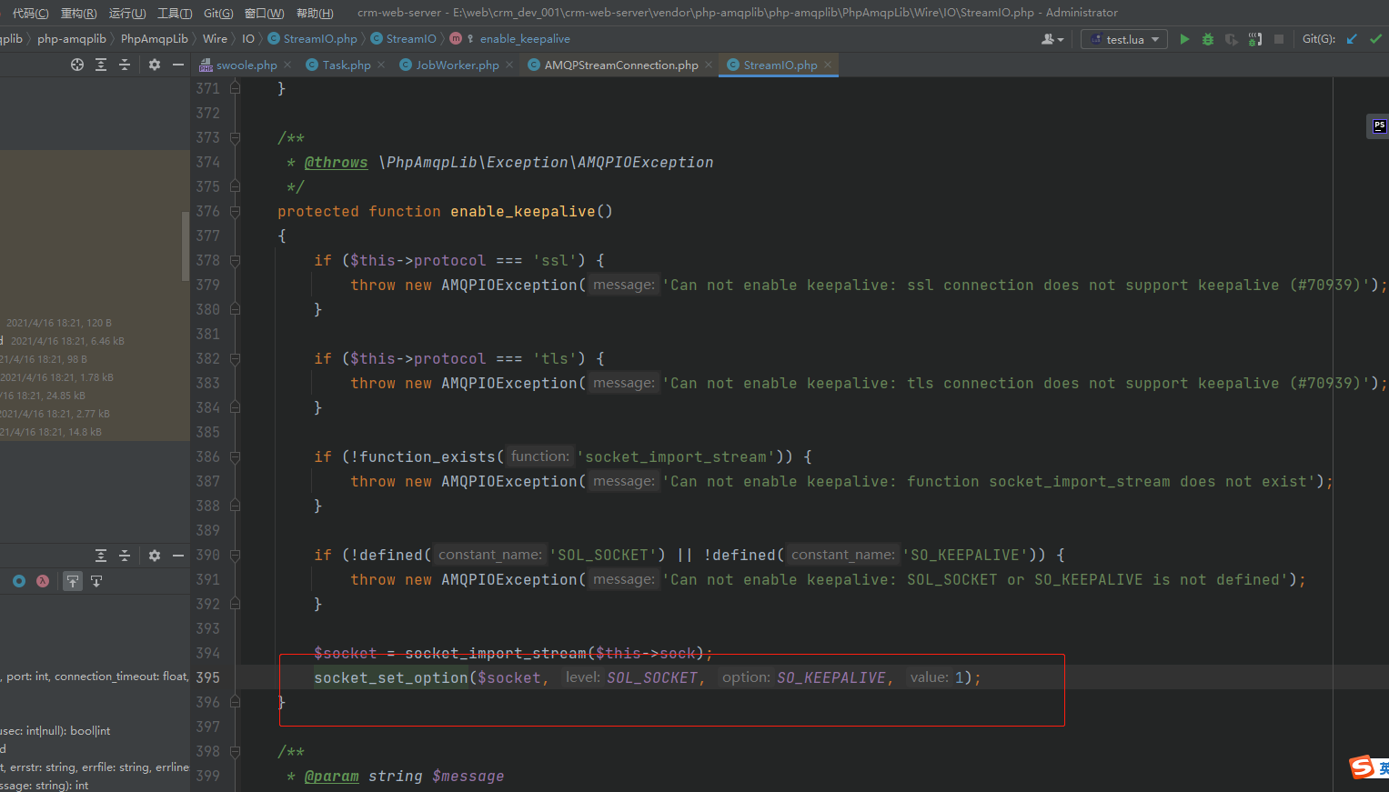The height and width of the screenshot is (792, 1389).
Task: Start debugging with the bug icon
Action: click(1207, 39)
